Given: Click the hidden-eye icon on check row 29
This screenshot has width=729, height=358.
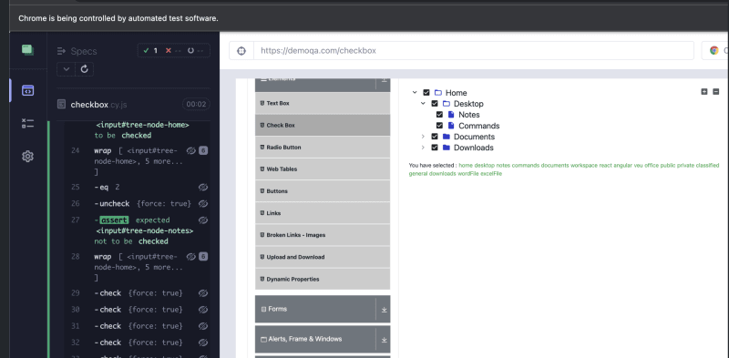Looking at the screenshot, I should tap(202, 293).
